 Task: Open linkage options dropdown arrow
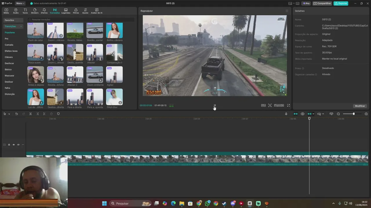[313, 114]
